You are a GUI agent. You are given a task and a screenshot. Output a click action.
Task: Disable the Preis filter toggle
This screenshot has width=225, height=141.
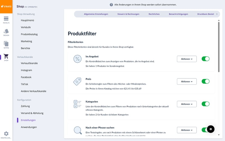click(x=206, y=81)
